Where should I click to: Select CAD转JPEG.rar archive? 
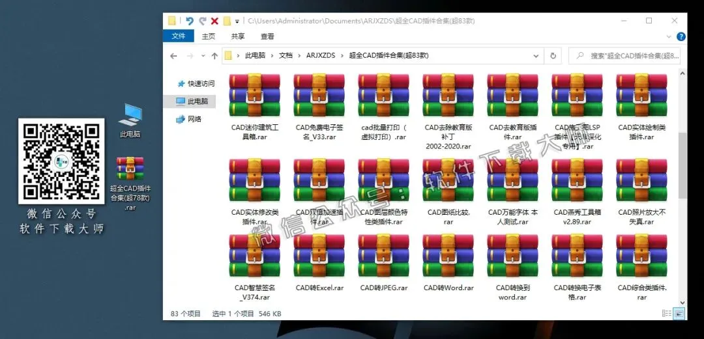click(383, 263)
